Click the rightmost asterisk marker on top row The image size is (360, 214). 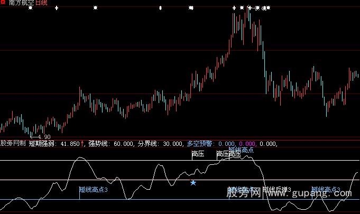(x=268, y=8)
